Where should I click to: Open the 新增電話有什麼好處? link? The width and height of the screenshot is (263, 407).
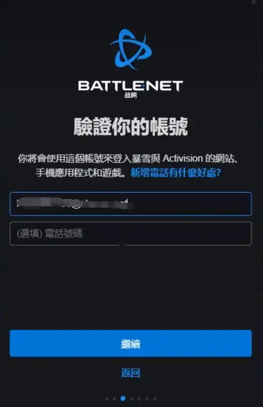[176, 172]
